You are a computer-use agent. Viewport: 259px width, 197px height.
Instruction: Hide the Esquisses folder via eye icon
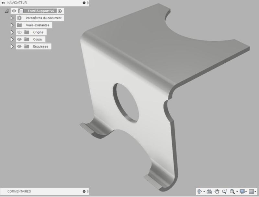pyautogui.click(x=19, y=46)
